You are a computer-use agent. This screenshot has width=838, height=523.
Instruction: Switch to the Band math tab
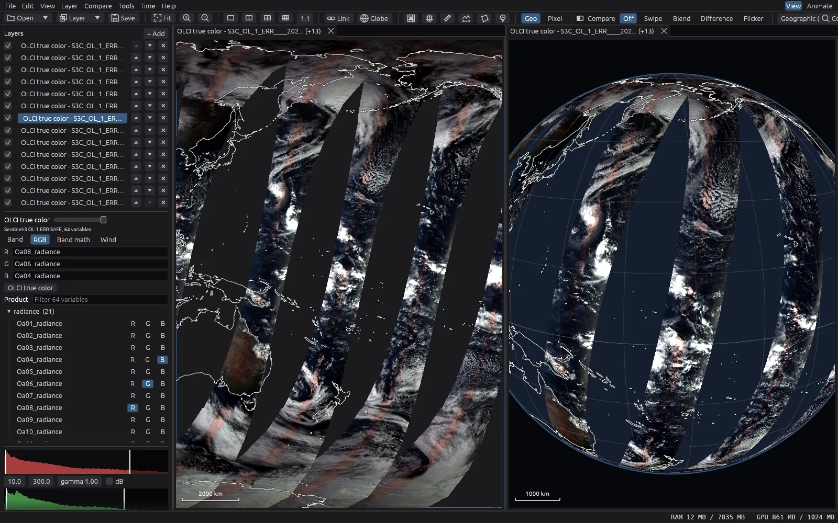(73, 240)
